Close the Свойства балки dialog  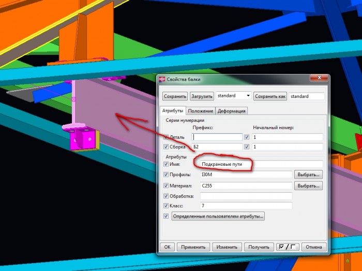coord(319,78)
